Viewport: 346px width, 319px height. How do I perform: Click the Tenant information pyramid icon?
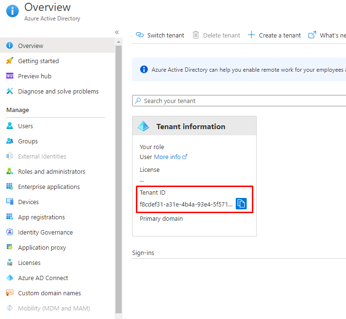pos(143,126)
